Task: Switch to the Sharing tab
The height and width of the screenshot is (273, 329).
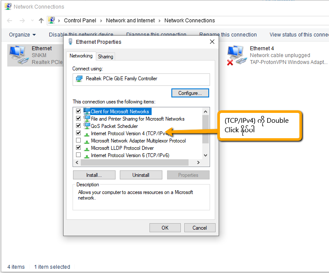Action: coord(106,57)
